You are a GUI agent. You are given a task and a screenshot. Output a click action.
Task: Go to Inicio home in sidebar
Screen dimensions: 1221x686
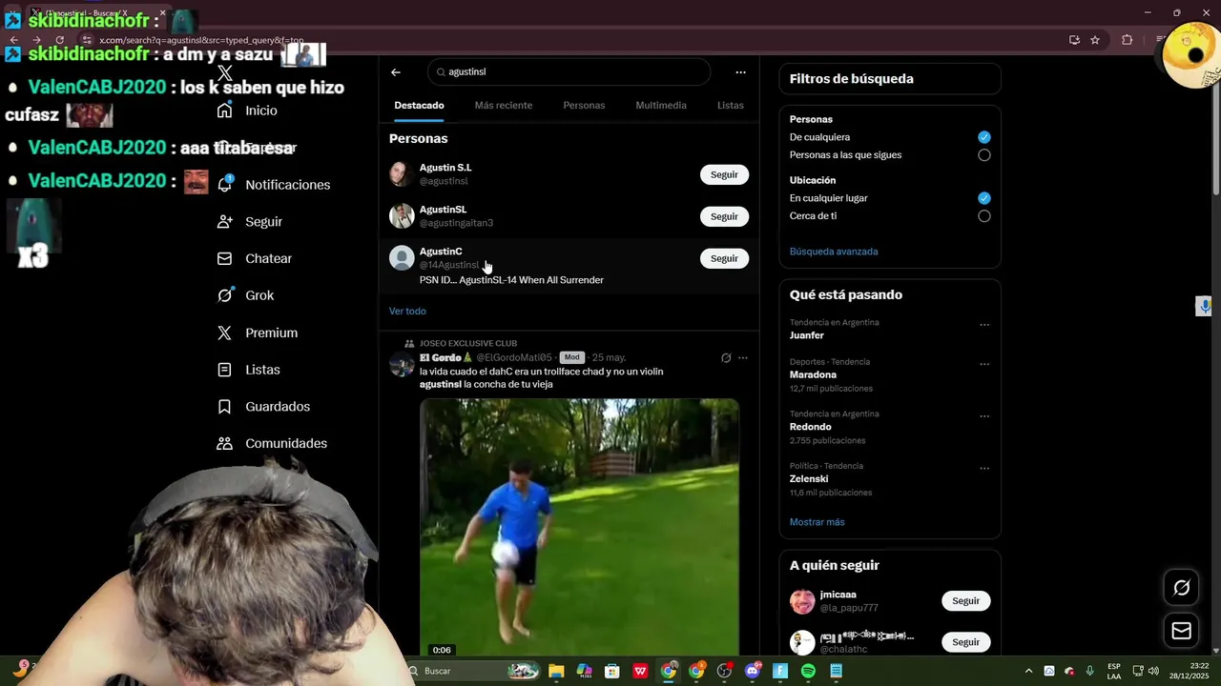[247, 111]
